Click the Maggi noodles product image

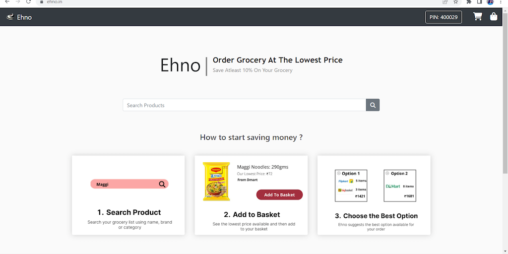216,182
